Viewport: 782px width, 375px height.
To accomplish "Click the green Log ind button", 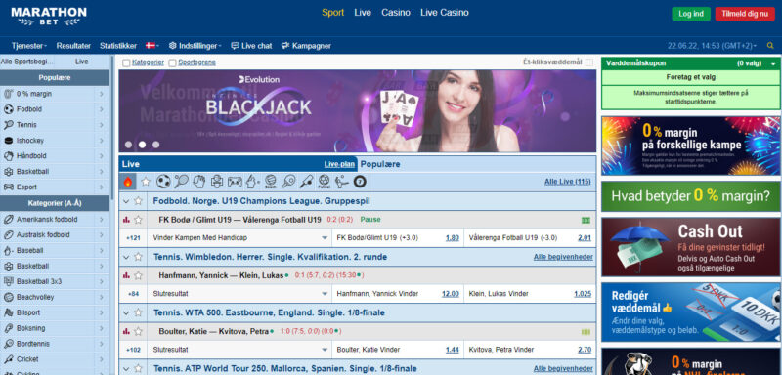I will 691,14.
